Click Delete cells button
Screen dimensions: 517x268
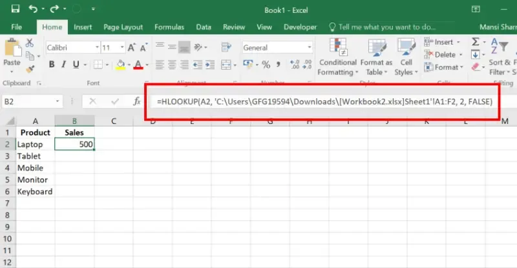click(x=443, y=54)
